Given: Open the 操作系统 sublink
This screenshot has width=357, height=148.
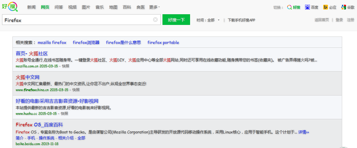Looking at the screenshot, I should pyautogui.click(x=47, y=138).
